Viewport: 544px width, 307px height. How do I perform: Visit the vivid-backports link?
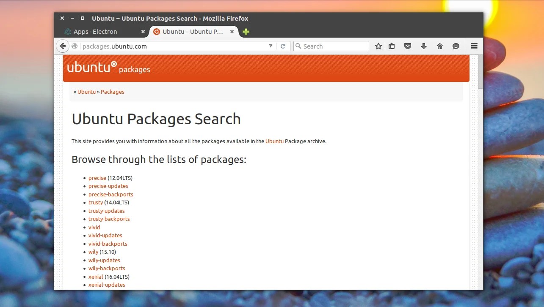tap(108, 244)
